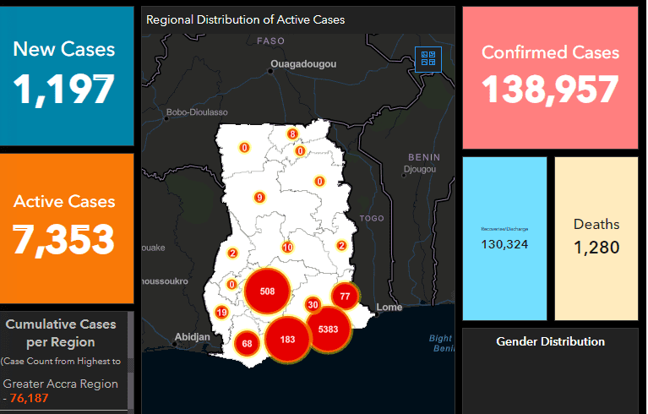Click the New Cases indicator card
This screenshot has height=414, width=648.
[x=65, y=76]
